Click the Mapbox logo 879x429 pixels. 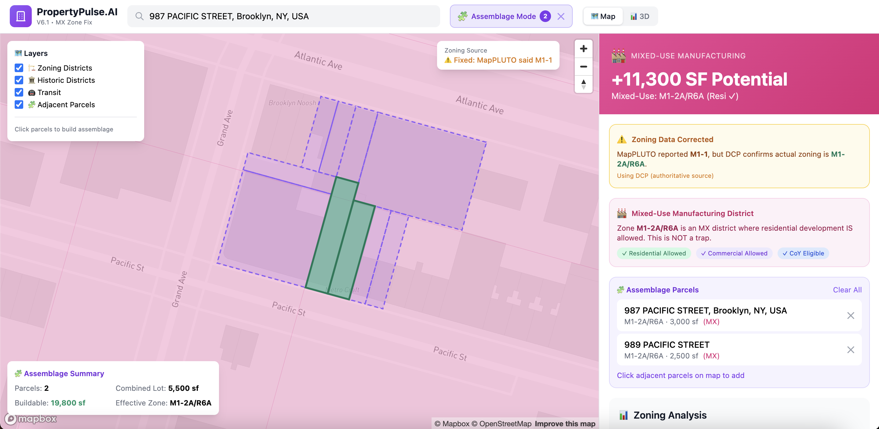click(x=32, y=419)
